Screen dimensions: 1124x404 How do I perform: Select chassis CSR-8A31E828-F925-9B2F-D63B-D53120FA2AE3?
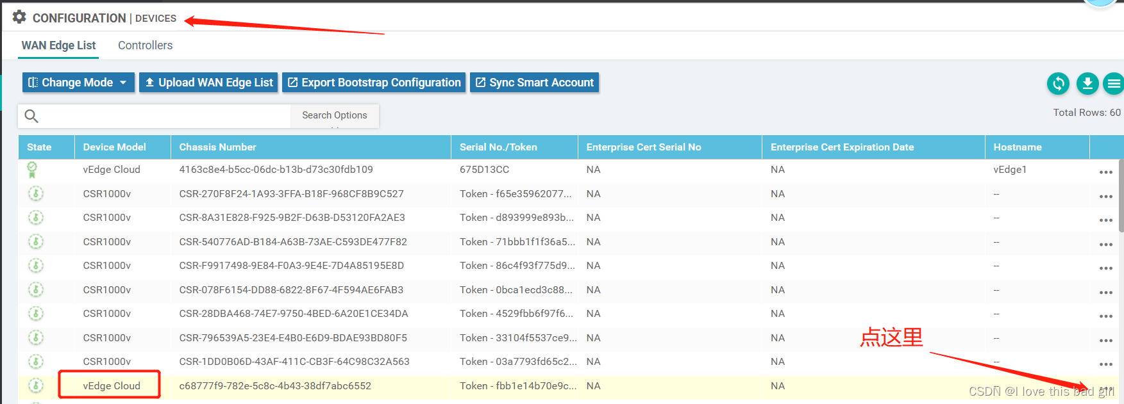click(x=292, y=218)
